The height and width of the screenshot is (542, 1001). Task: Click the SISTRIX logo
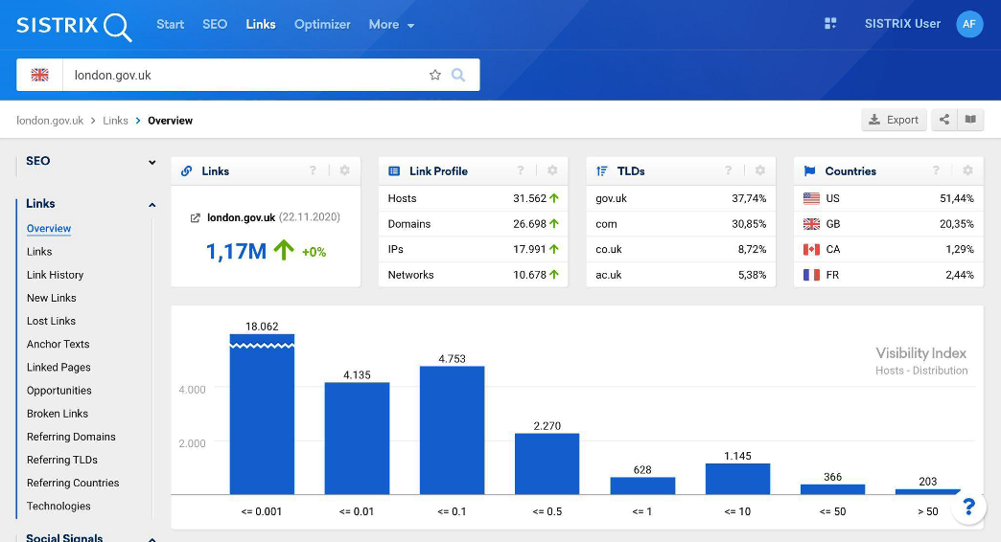tap(74, 26)
